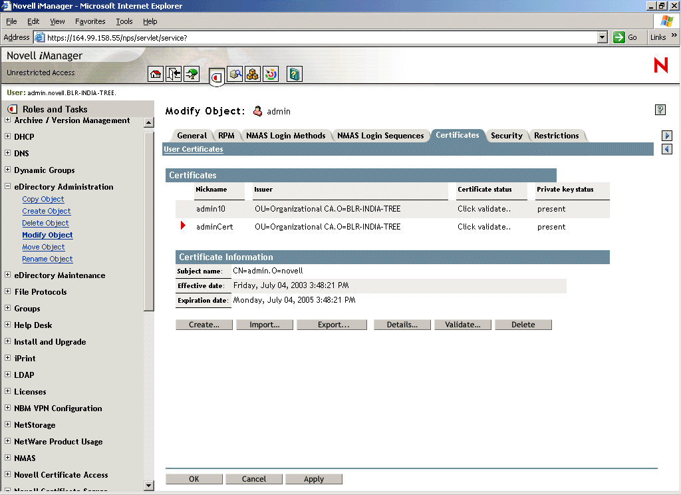Click the Apply button

[x=314, y=479]
